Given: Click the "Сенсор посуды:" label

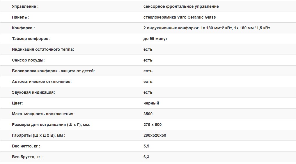Looking at the screenshot, I should [x=29, y=60].
